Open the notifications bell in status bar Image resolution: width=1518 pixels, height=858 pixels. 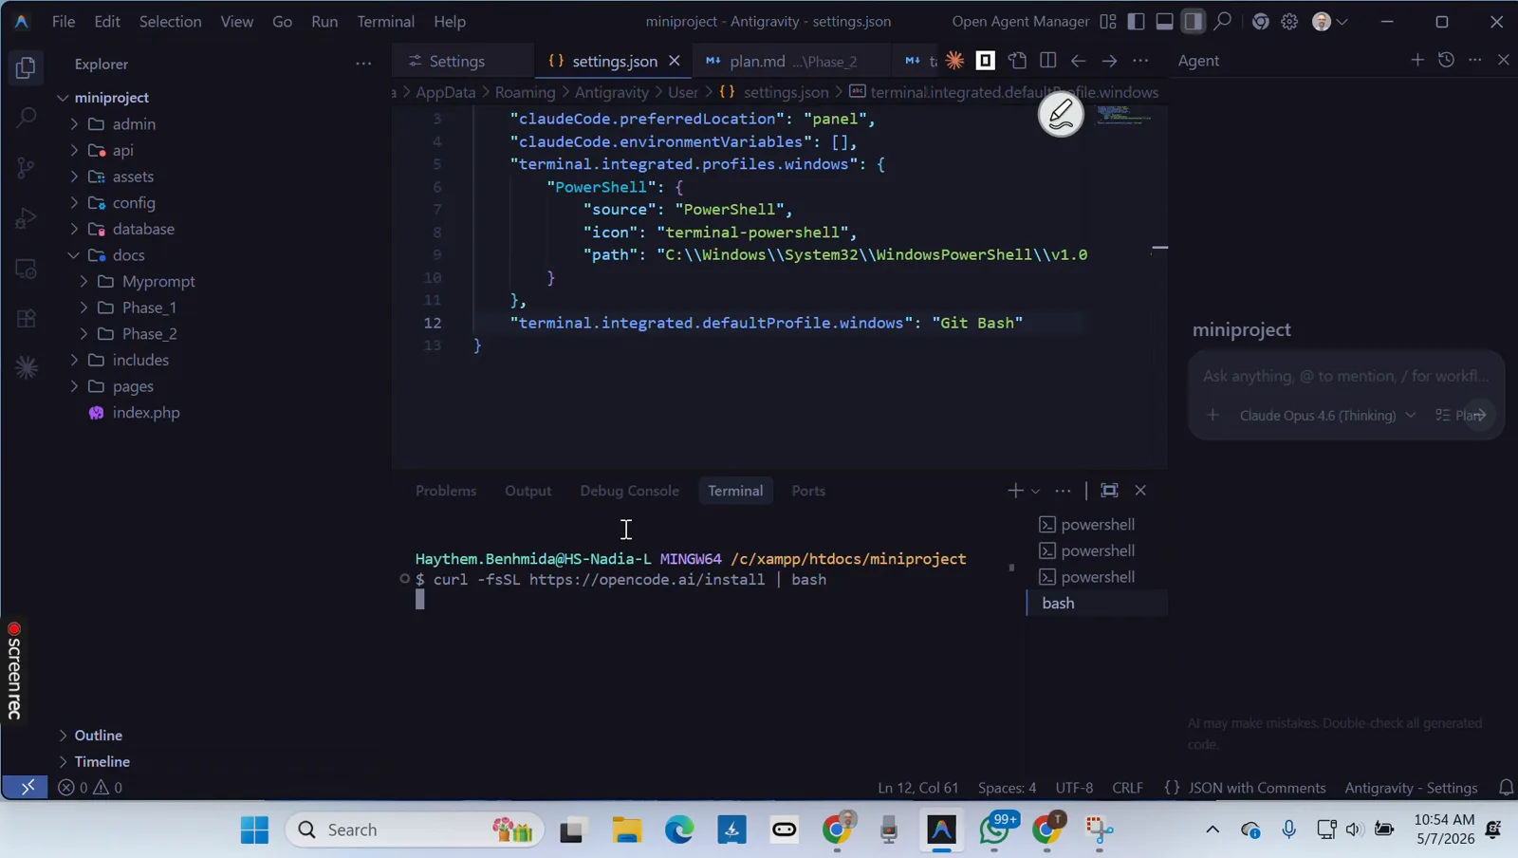click(1506, 788)
